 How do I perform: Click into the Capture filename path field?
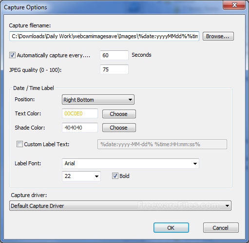coord(104,36)
